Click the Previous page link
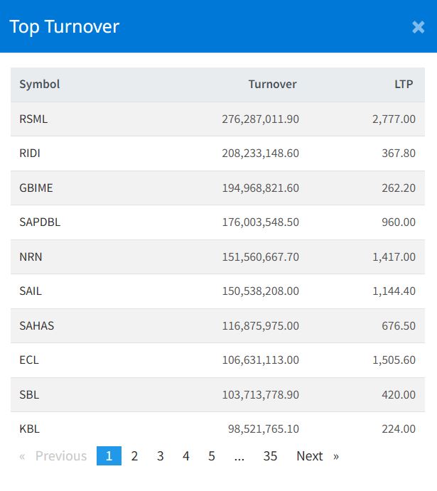437x491 pixels. [x=53, y=456]
